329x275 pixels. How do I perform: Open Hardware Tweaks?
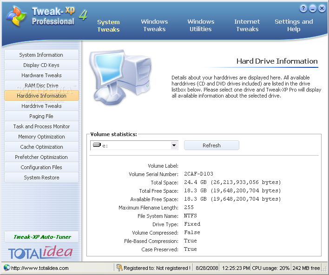(x=41, y=75)
